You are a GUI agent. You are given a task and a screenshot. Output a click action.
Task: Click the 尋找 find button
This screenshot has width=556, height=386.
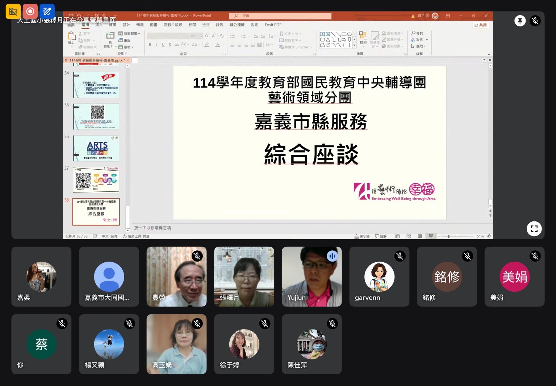417,33
